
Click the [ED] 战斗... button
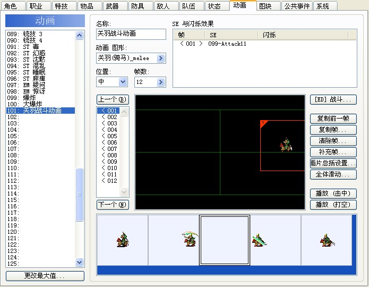333,99
